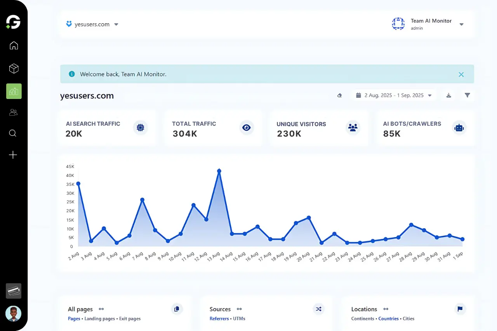Click the flag icon on the Locations panel
Image resolution: width=497 pixels, height=331 pixels.
pos(460,309)
